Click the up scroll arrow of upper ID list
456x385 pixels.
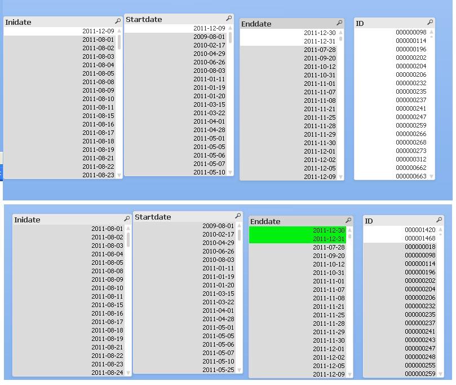[x=432, y=32]
